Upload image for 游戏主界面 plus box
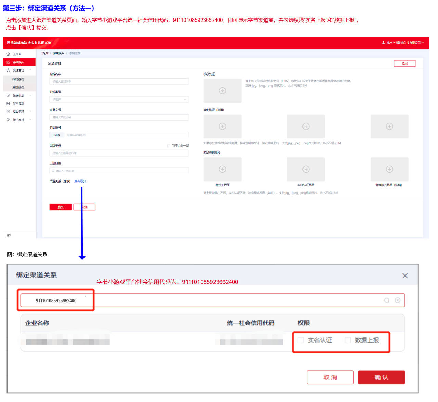This screenshot has height=402, width=438. [x=222, y=169]
